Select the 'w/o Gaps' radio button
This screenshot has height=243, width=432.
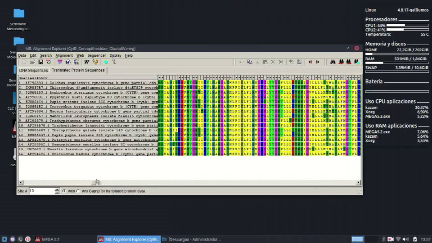point(78,191)
